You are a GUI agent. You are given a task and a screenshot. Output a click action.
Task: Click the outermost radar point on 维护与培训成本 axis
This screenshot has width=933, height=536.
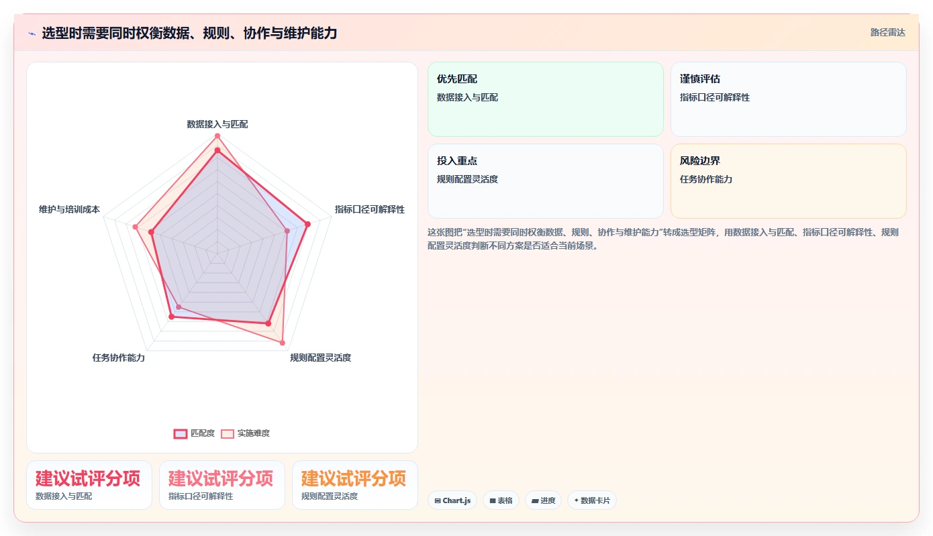(x=135, y=227)
